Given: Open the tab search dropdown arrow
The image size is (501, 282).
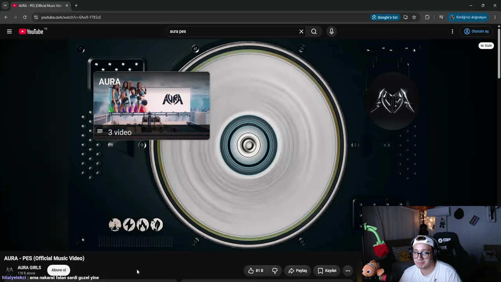Looking at the screenshot, I should click(x=5, y=5).
